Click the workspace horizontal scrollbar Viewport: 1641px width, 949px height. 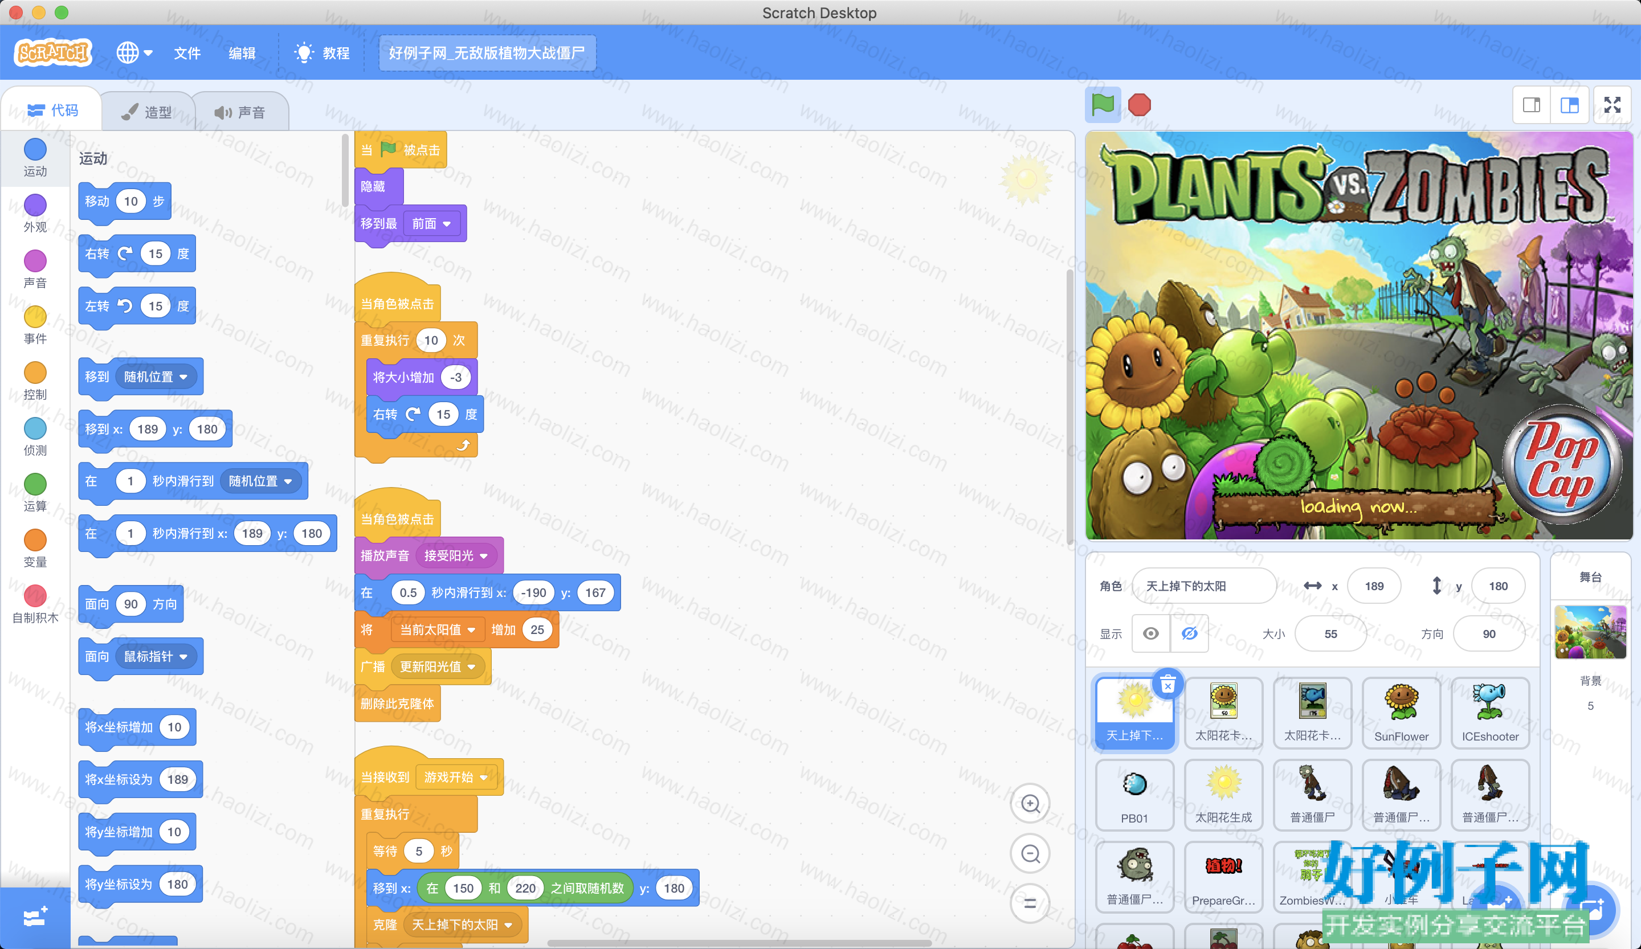[x=739, y=943]
